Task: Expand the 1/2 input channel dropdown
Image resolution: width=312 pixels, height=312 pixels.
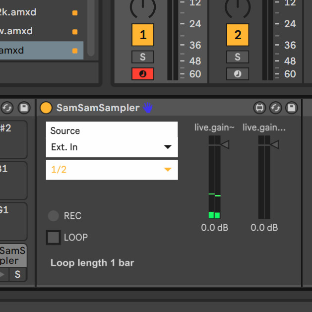Action: pos(112,170)
